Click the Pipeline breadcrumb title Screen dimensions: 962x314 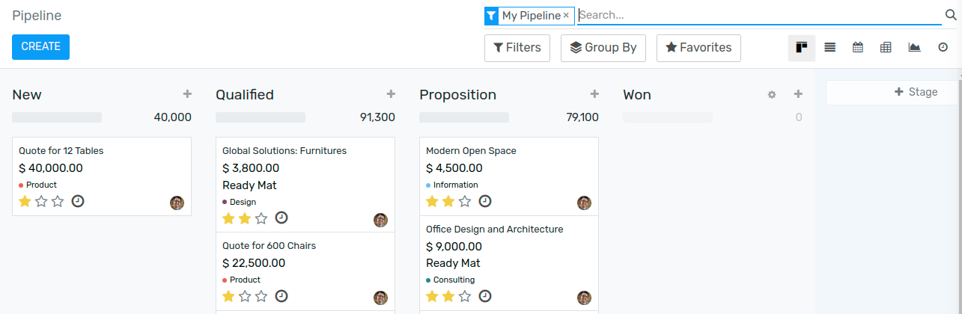(x=37, y=16)
